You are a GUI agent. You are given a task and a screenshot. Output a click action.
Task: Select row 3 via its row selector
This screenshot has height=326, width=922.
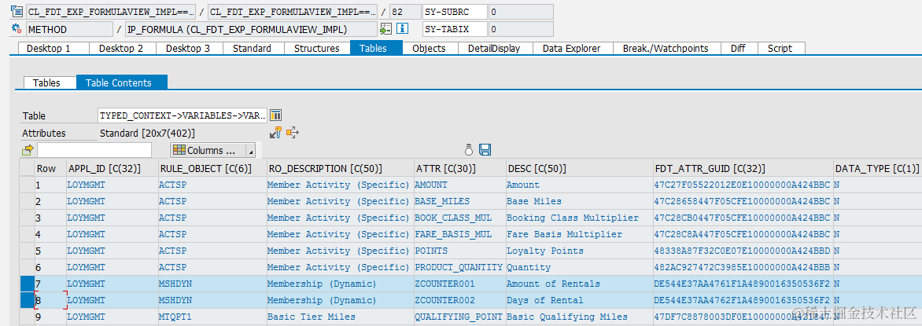tap(28, 218)
